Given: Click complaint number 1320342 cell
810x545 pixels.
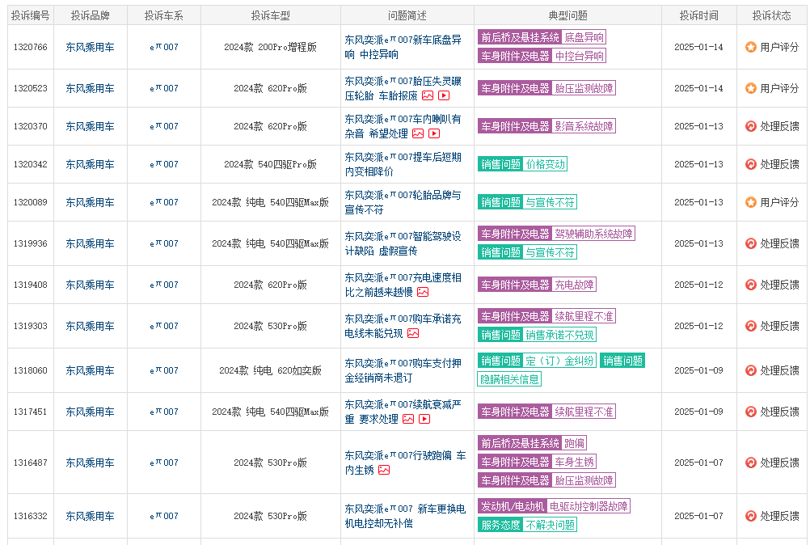Looking at the screenshot, I should pos(31,164).
